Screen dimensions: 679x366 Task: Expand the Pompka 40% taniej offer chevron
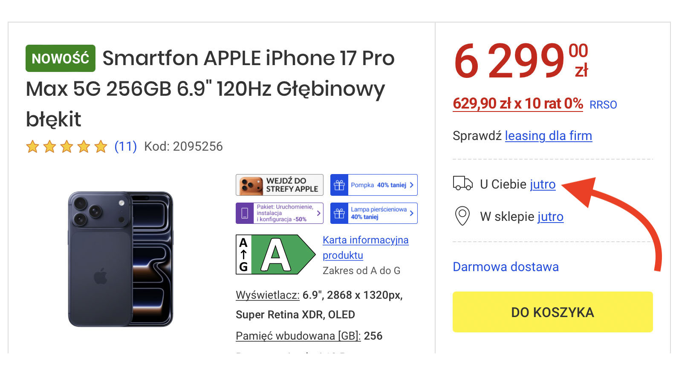coord(411,185)
